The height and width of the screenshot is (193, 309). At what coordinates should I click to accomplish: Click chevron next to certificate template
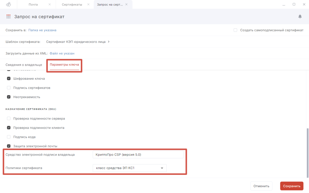coord(109,42)
